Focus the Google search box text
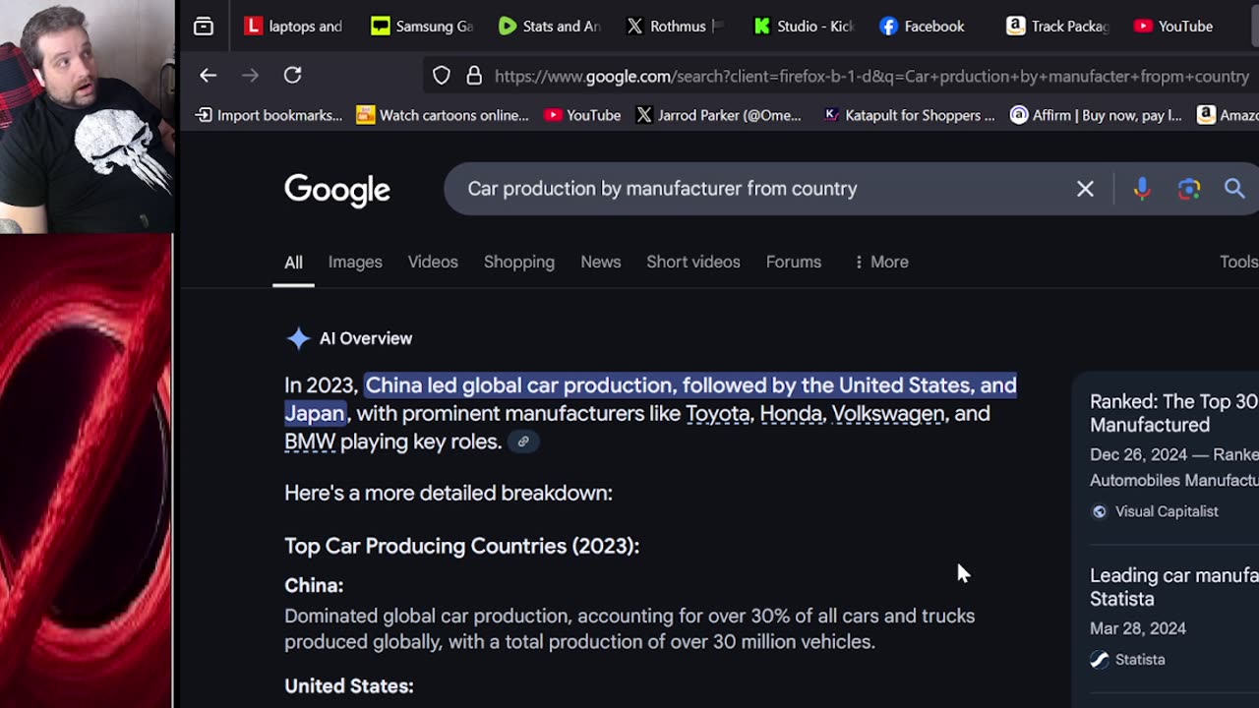The image size is (1259, 708). 662,189
